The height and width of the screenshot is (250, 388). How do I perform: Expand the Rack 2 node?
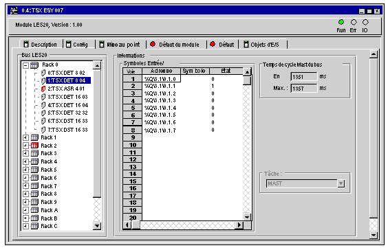pos(25,146)
